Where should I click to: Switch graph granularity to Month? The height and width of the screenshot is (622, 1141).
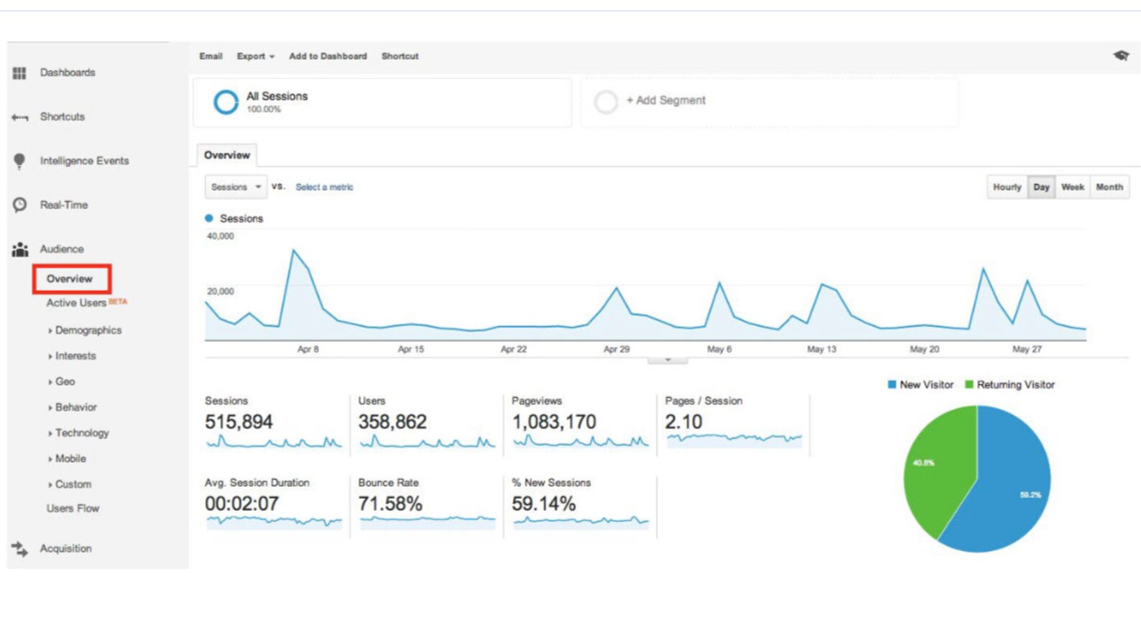(1109, 187)
